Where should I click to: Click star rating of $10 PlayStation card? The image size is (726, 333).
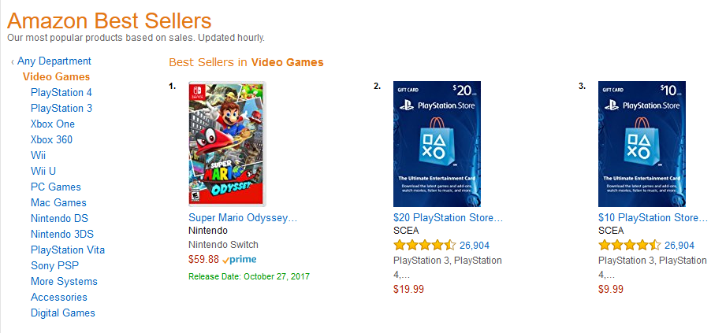coord(629,245)
